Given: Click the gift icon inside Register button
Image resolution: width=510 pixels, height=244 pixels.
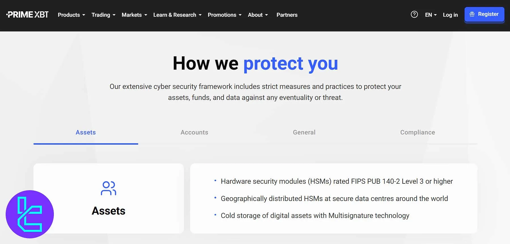Looking at the screenshot, I should [x=472, y=14].
